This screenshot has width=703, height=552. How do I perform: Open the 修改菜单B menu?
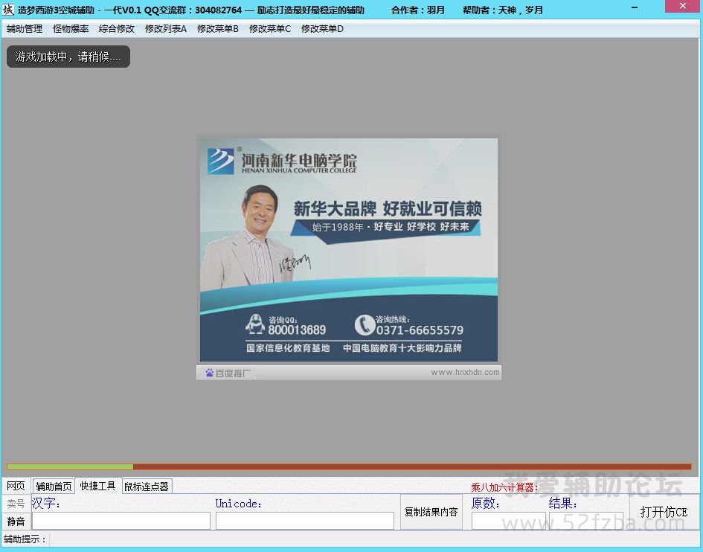[x=218, y=29]
